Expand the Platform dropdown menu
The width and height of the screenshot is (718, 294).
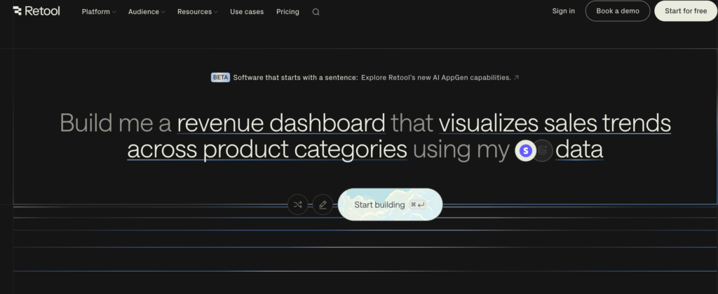(x=99, y=12)
